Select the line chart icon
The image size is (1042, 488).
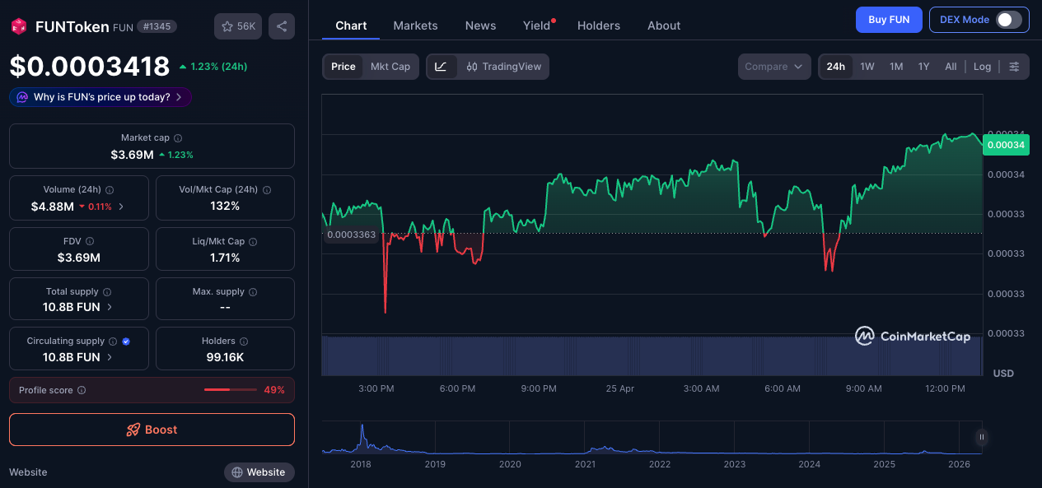441,67
